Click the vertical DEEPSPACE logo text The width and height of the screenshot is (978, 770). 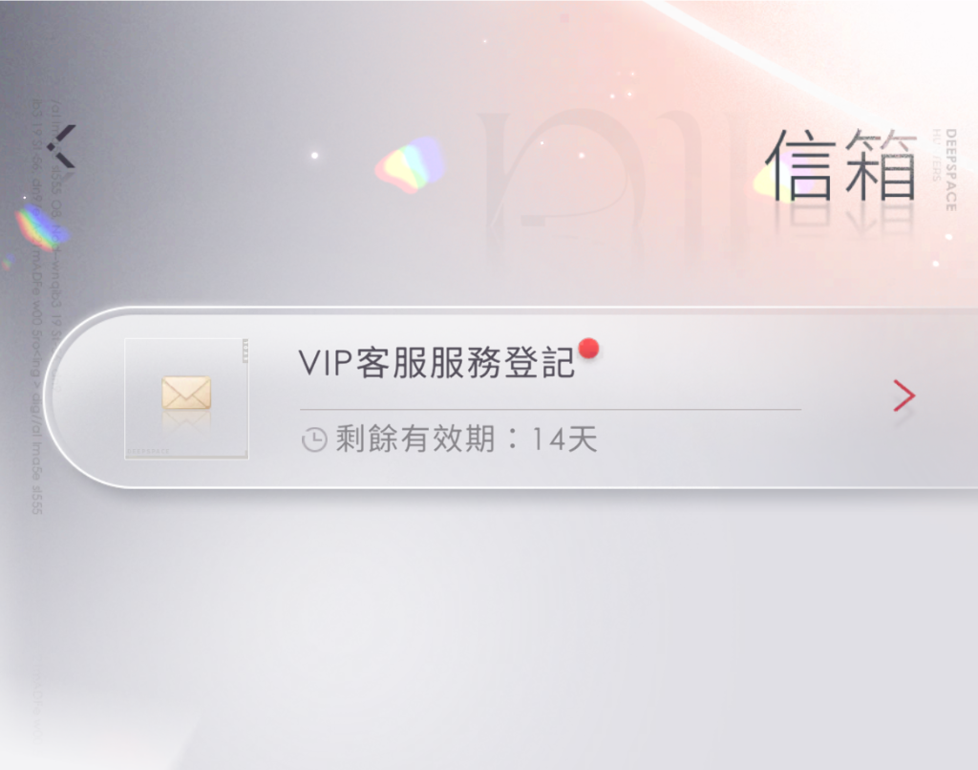coord(950,170)
